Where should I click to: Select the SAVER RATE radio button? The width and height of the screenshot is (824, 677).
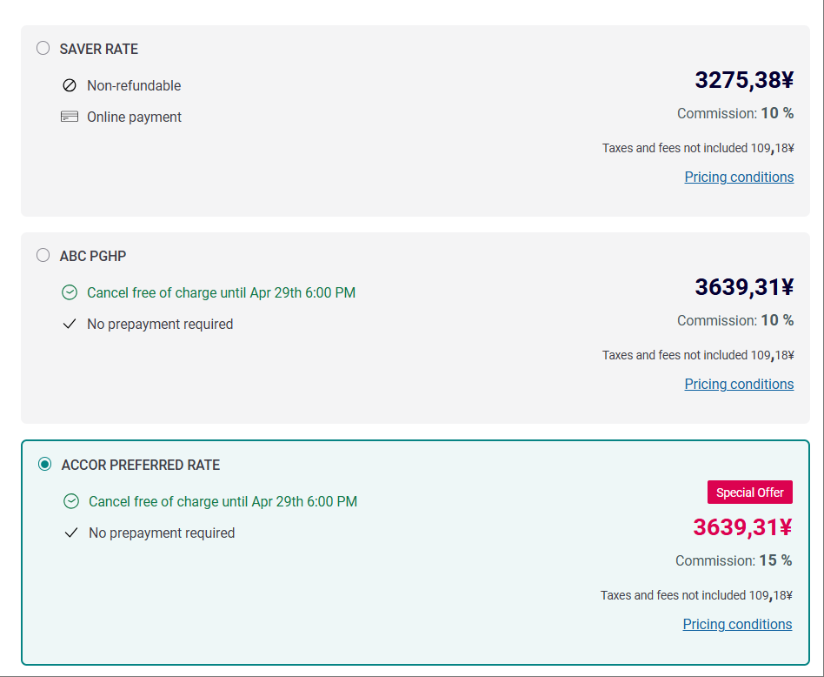tap(43, 49)
